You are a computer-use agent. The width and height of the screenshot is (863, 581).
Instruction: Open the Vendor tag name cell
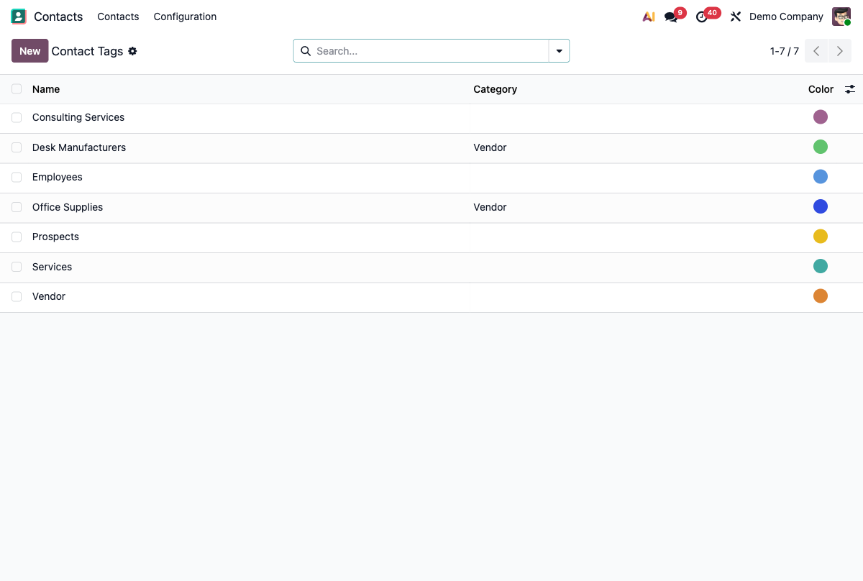coord(49,296)
